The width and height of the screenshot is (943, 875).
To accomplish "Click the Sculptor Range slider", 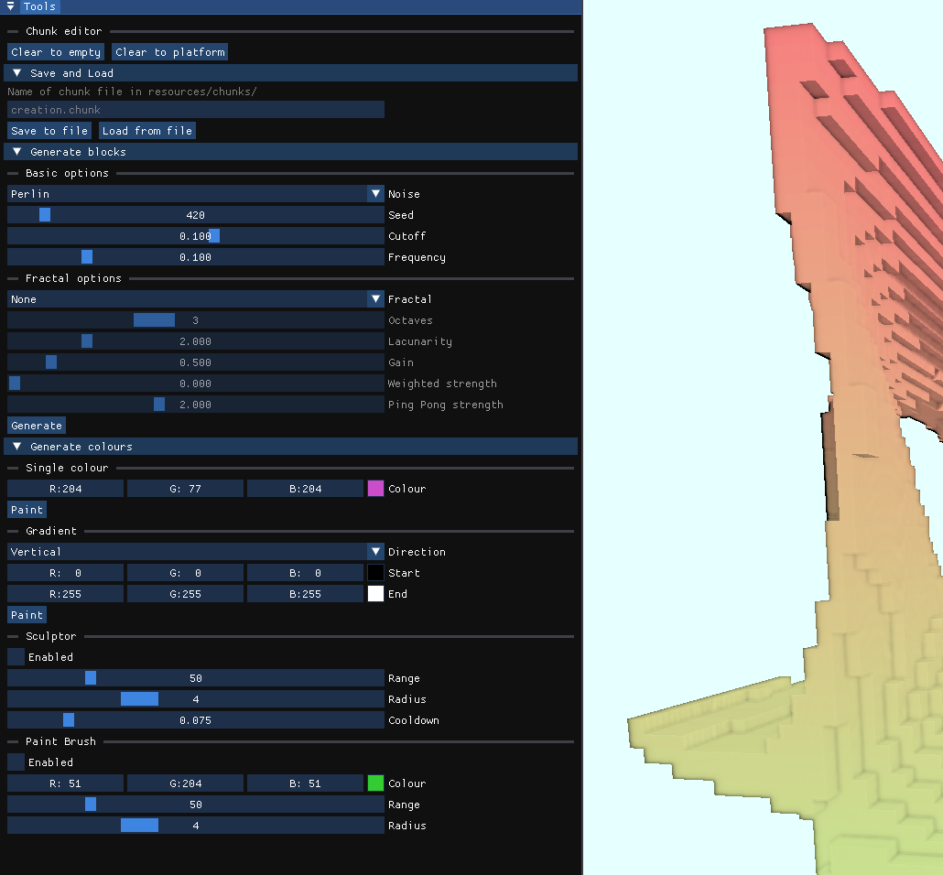I will click(x=195, y=677).
